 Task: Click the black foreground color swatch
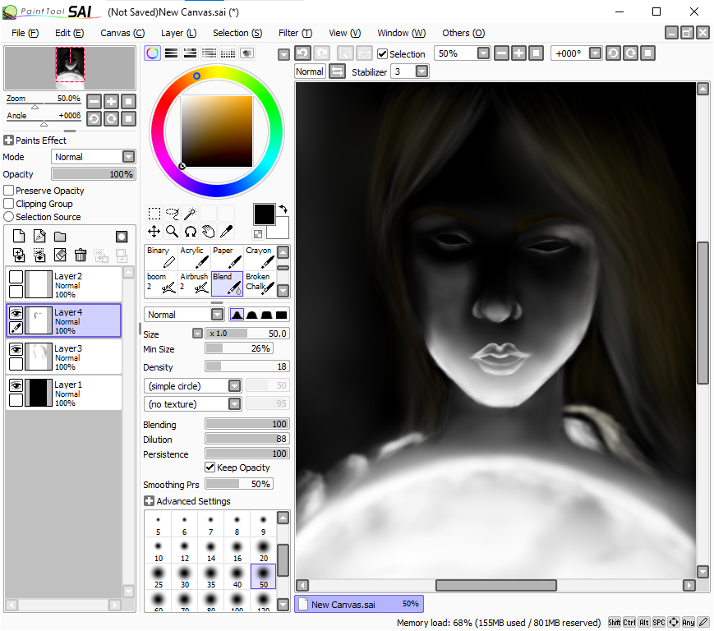pos(264,214)
